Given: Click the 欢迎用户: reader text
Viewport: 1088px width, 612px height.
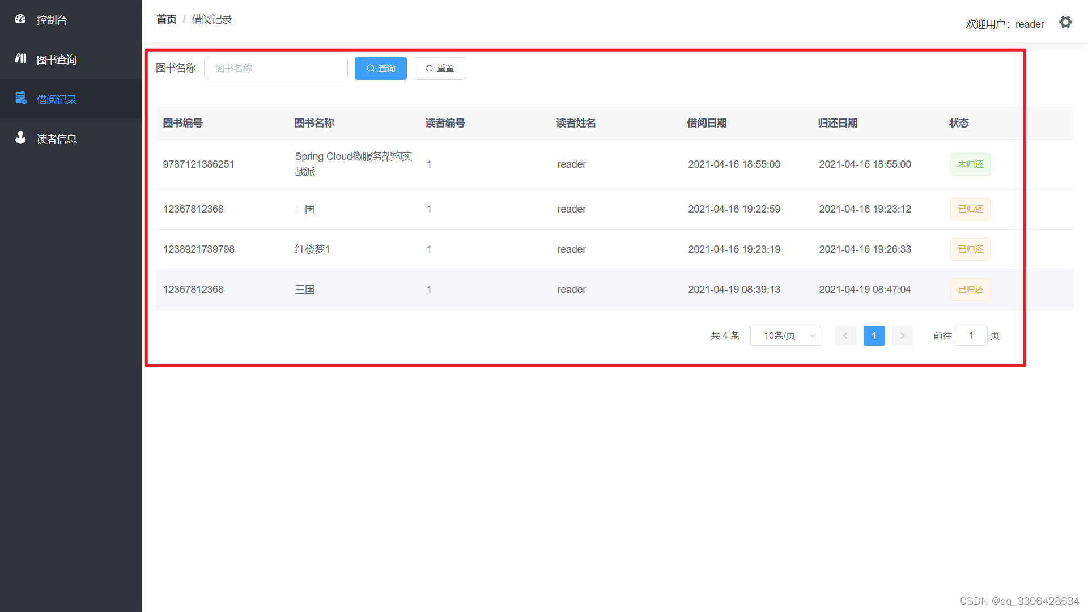Looking at the screenshot, I should [1005, 24].
